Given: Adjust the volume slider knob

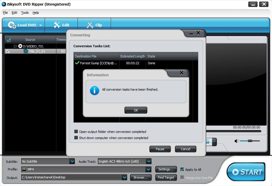Looking at the screenshot, I should point(250,141).
